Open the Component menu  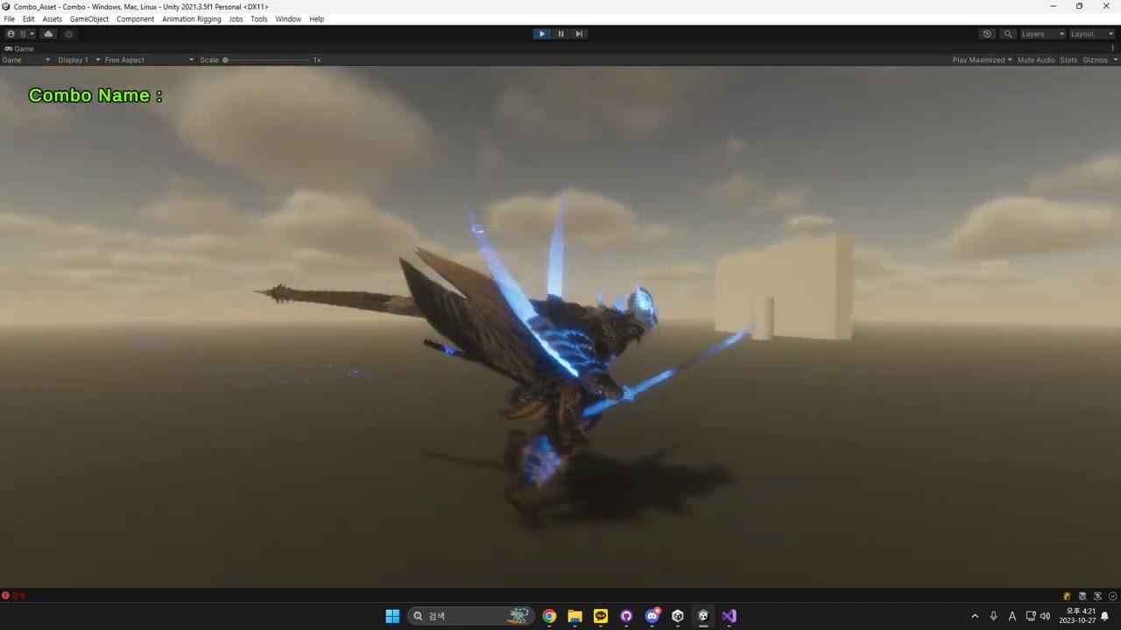click(136, 19)
